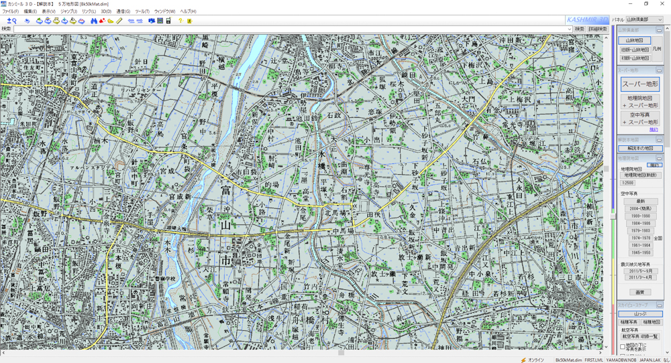Viewport: 671px width, 363px height.
Task: Click the blue forward arrow icon
Action: [x=140, y=21]
